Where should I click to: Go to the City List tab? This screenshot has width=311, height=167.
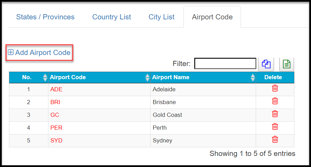tap(161, 17)
